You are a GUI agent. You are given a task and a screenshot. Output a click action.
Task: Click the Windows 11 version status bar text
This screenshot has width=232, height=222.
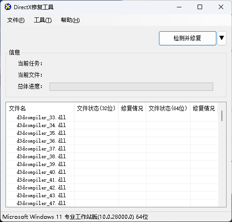point(75,217)
